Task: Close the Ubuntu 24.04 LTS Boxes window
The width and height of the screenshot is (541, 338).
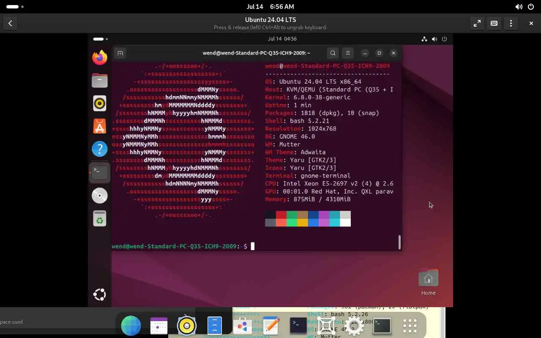Action: (531, 23)
